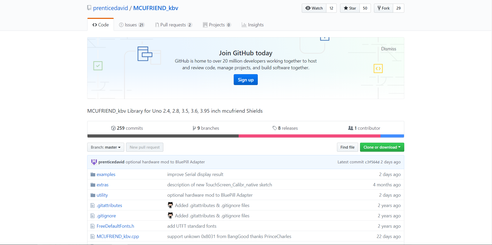Image resolution: width=492 pixels, height=245 pixels.
Task: Click the New pull request button
Action: [145, 147]
